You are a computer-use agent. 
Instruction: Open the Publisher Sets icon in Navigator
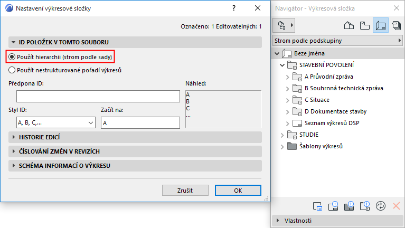pos(395,25)
